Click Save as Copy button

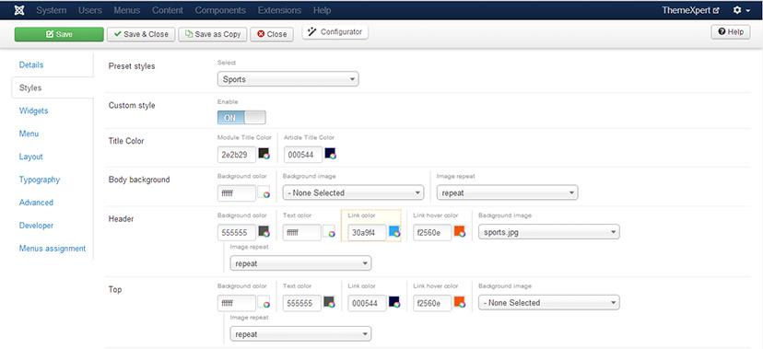pos(213,34)
